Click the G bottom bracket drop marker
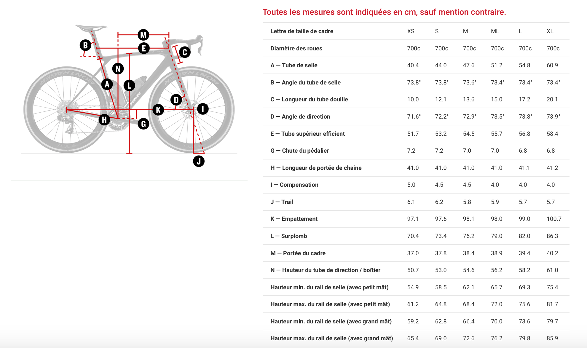The image size is (587, 348). (x=143, y=124)
